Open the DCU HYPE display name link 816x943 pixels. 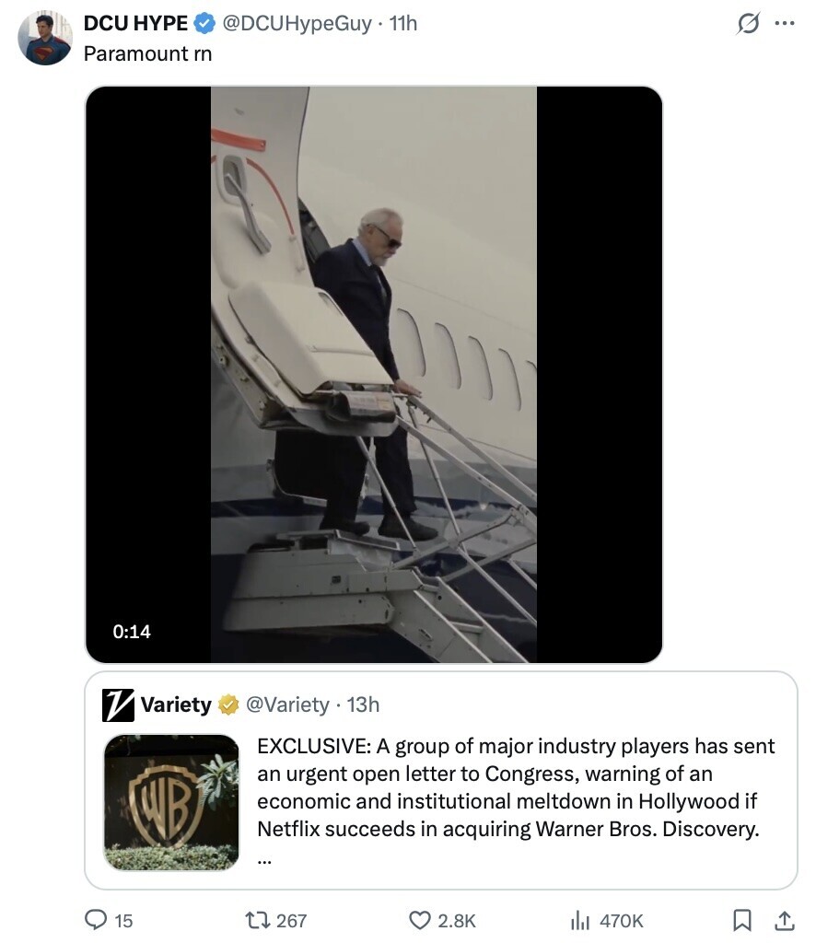[136, 23]
